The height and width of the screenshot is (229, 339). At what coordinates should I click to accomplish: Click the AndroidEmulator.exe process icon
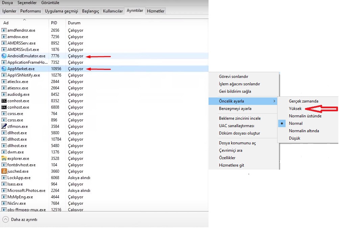point(4,56)
